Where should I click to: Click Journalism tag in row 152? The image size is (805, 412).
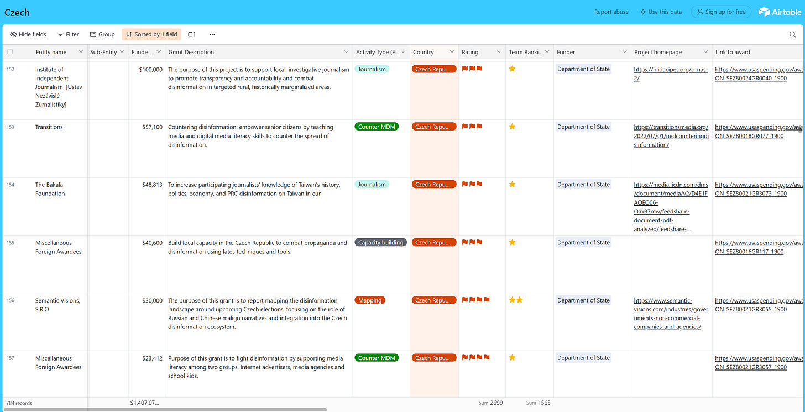click(372, 69)
